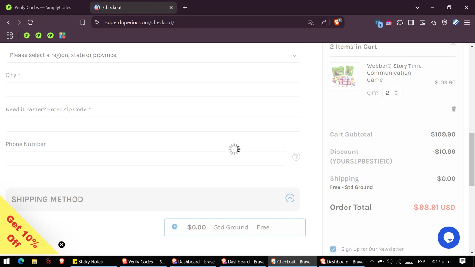Viewport: 475px width, 267px height.
Task: Select the Std Ground shipping radio button
Action: click(x=174, y=227)
